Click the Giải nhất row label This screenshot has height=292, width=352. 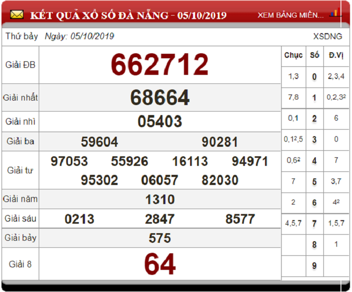tap(20, 98)
